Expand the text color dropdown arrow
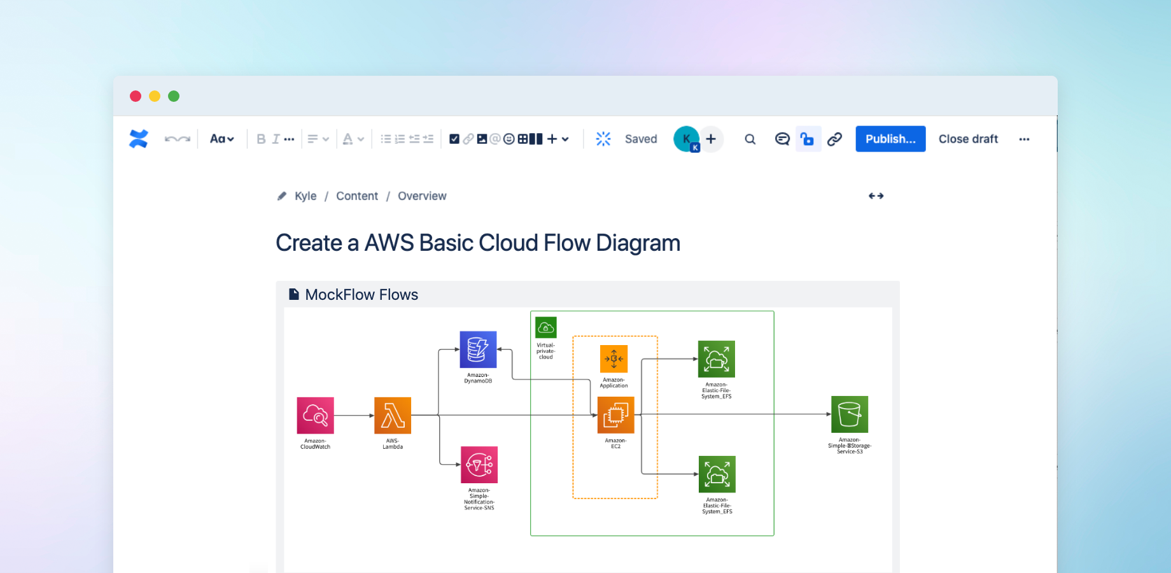Screen dimensions: 1171x573 click(x=360, y=139)
